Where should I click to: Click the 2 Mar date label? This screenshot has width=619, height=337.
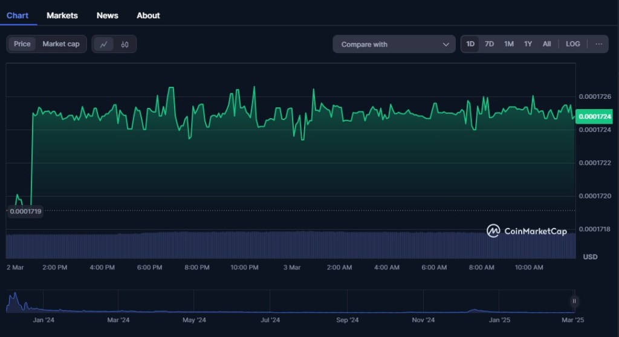coord(15,267)
